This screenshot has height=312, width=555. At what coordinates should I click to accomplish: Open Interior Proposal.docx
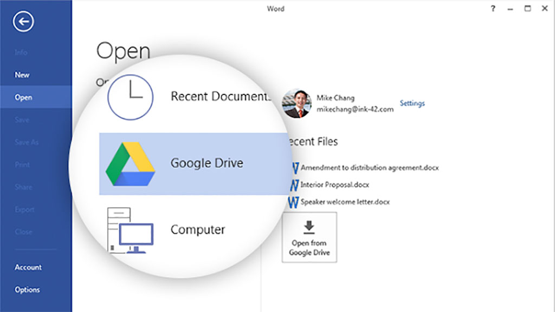[335, 184]
